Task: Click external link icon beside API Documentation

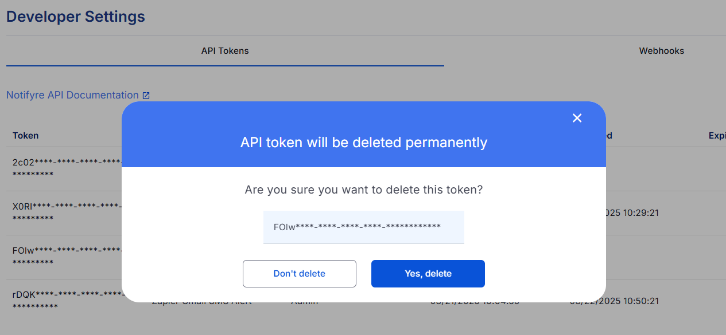Action: (x=146, y=96)
